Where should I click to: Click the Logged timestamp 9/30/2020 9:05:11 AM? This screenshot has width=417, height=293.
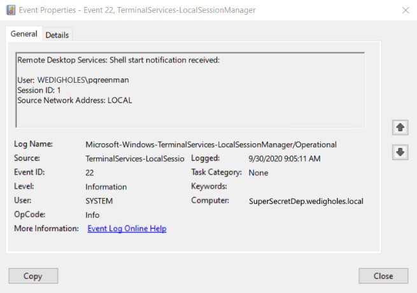[285, 159]
